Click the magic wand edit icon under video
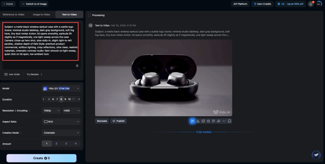Viewport: 325px width, 164px height. pyautogui.click(x=192, y=121)
